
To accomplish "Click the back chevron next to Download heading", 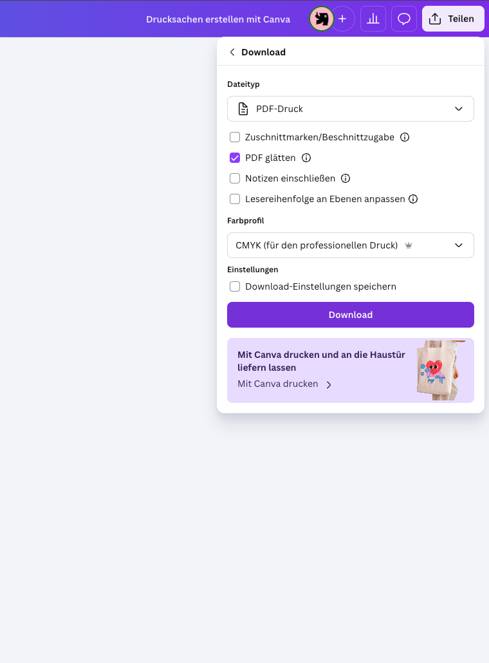I will click(x=232, y=52).
